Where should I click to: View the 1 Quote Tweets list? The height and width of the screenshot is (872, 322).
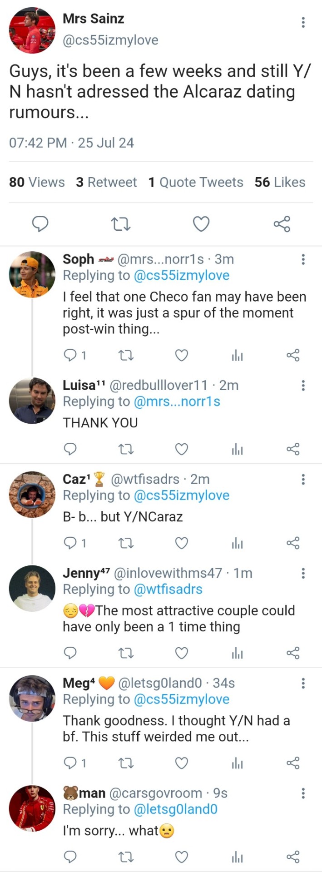click(196, 182)
